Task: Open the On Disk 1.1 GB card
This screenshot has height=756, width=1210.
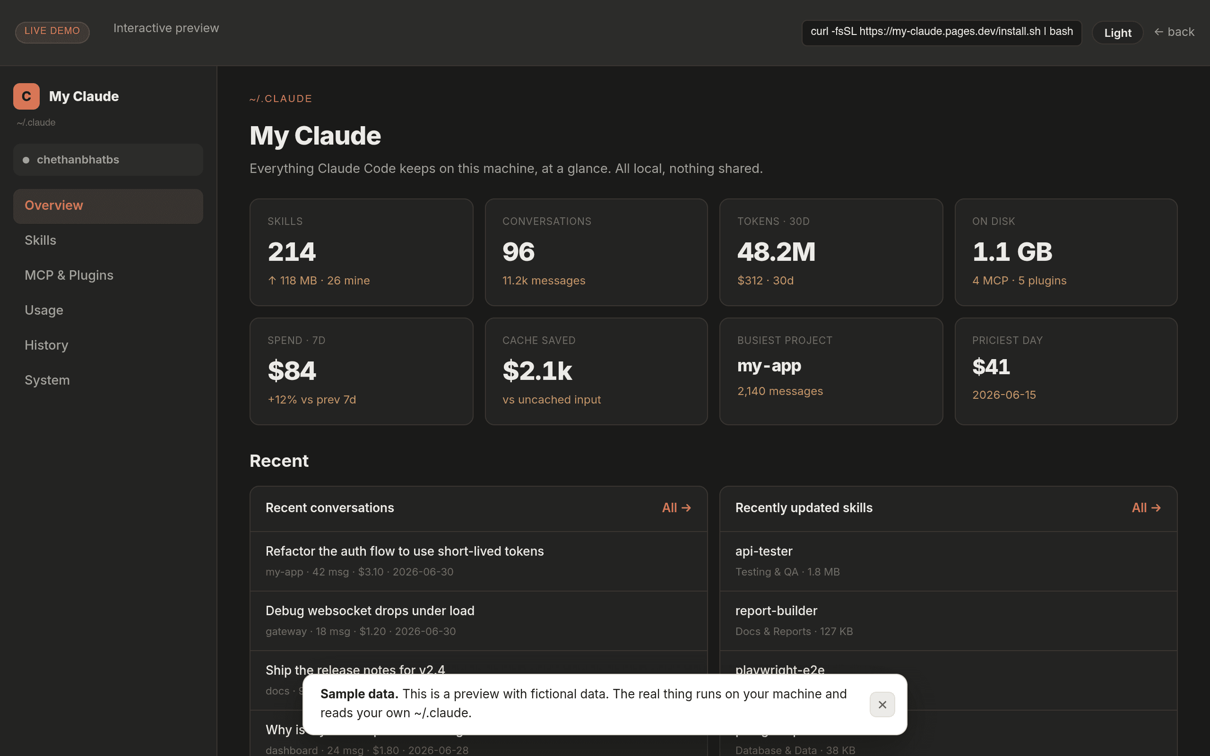Action: click(x=1066, y=252)
